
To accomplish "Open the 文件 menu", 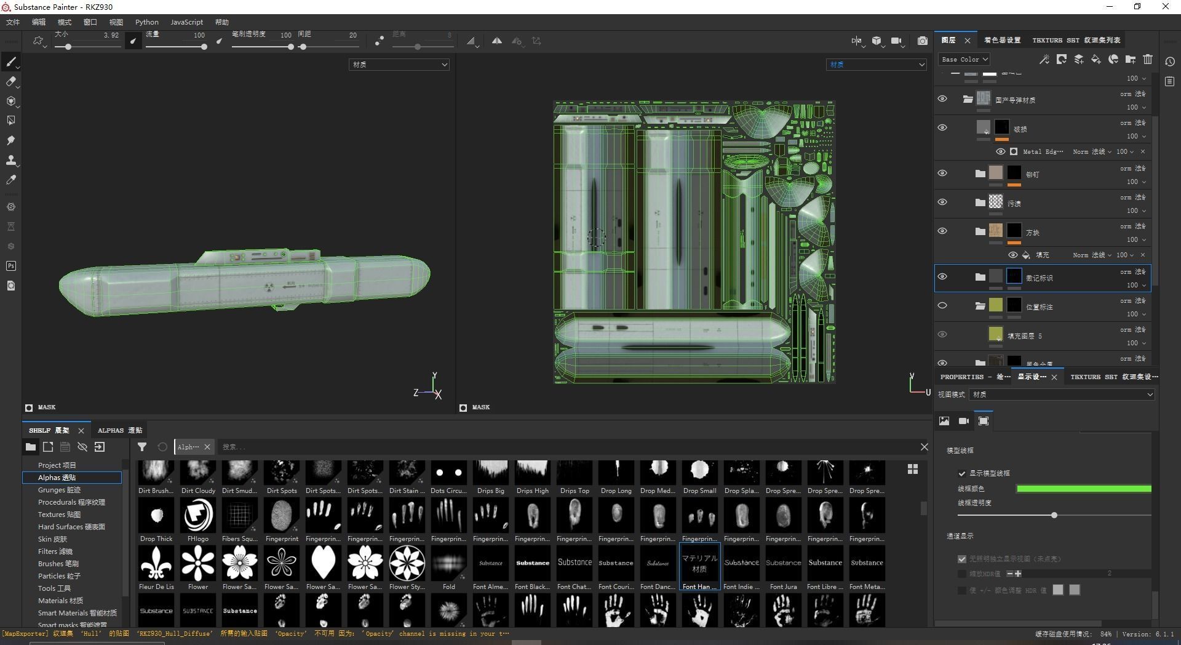I will 13,22.
